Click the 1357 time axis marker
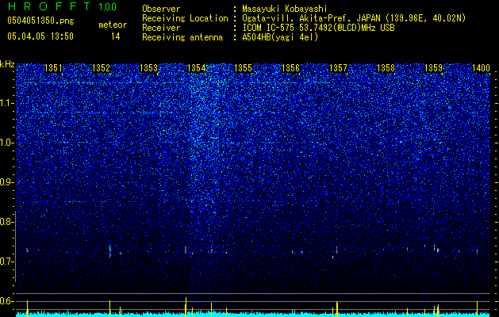 pos(338,67)
